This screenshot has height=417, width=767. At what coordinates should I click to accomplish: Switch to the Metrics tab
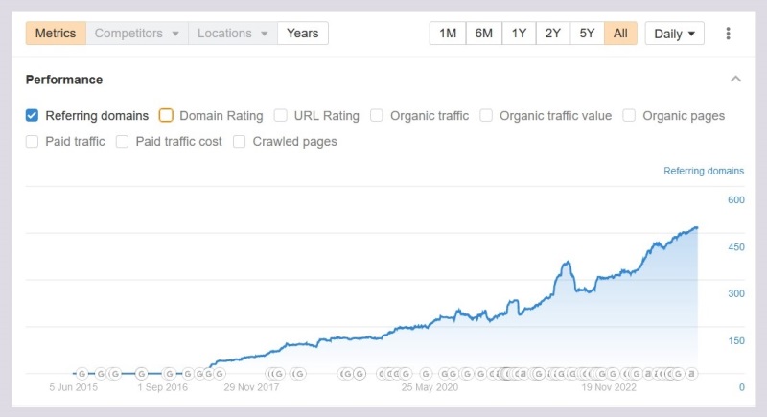pyautogui.click(x=56, y=34)
